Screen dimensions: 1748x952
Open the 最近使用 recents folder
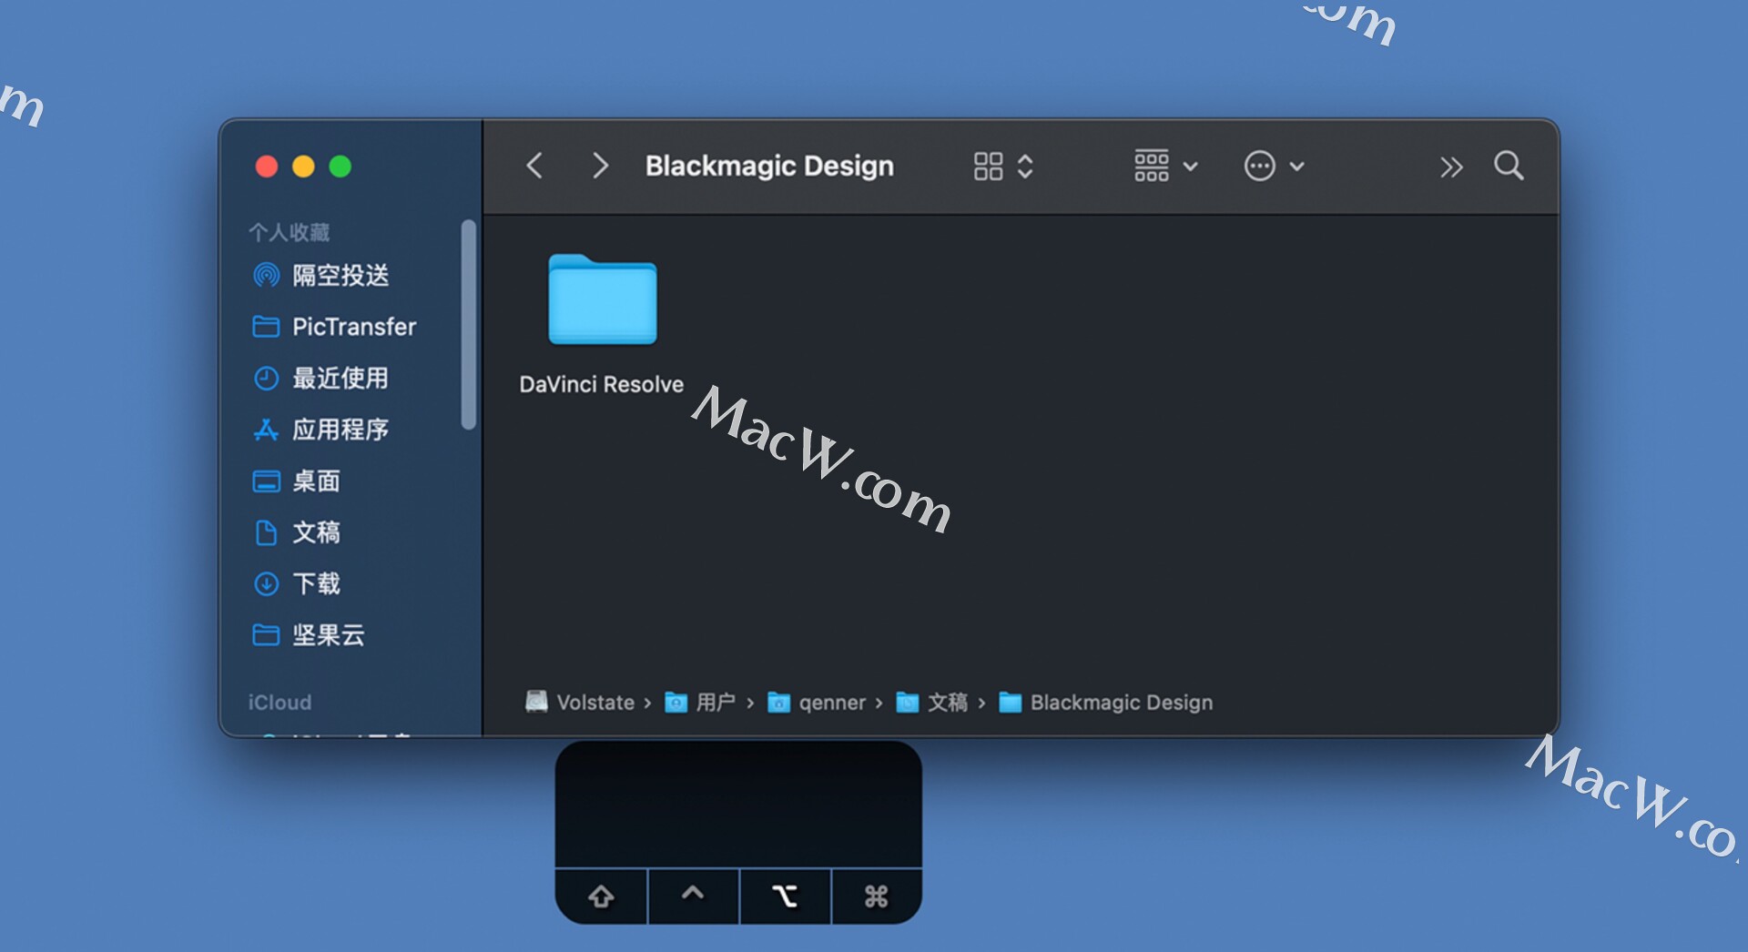pos(340,379)
